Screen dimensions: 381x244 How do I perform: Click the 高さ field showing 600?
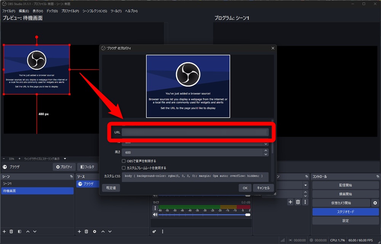click(x=192, y=152)
